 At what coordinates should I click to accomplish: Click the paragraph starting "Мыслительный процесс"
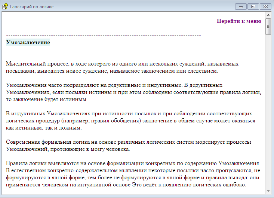click(122, 67)
